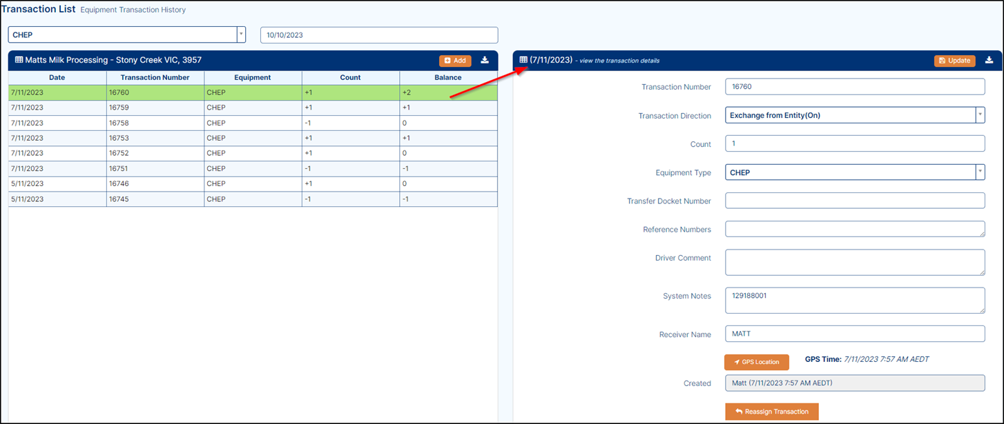Click the Transaction List page title
Image resolution: width=1004 pixels, height=424 pixels.
pyautogui.click(x=38, y=10)
